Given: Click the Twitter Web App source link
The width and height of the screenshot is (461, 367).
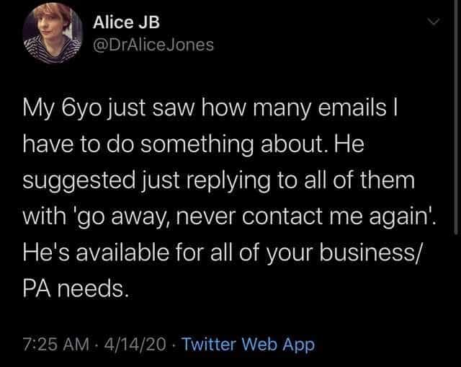Looking at the screenshot, I should 248,344.
